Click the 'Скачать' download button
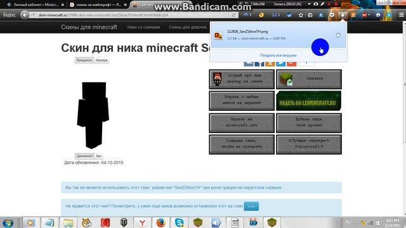 [309, 79]
